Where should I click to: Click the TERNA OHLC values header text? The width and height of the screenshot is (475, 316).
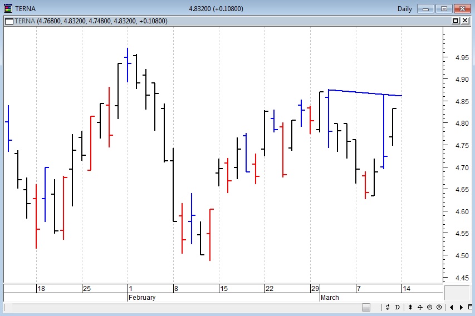(91, 21)
